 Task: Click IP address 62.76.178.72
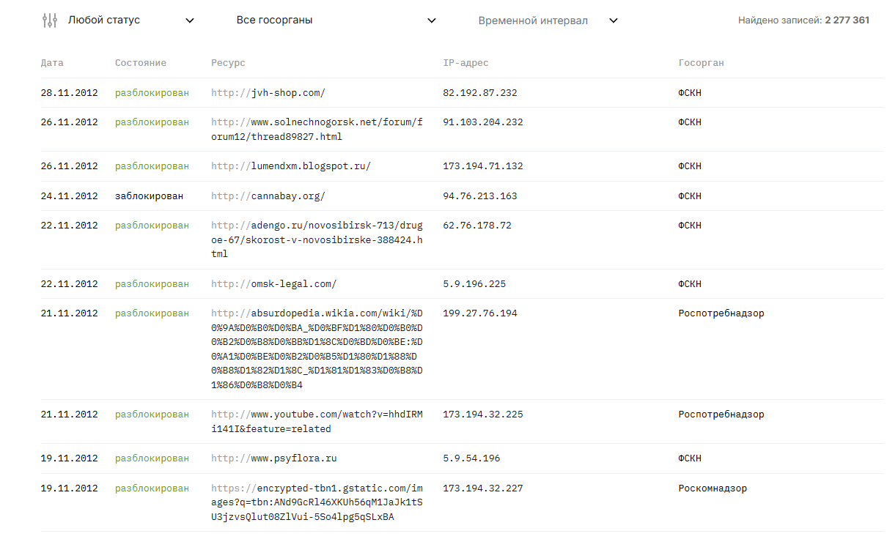(x=477, y=226)
